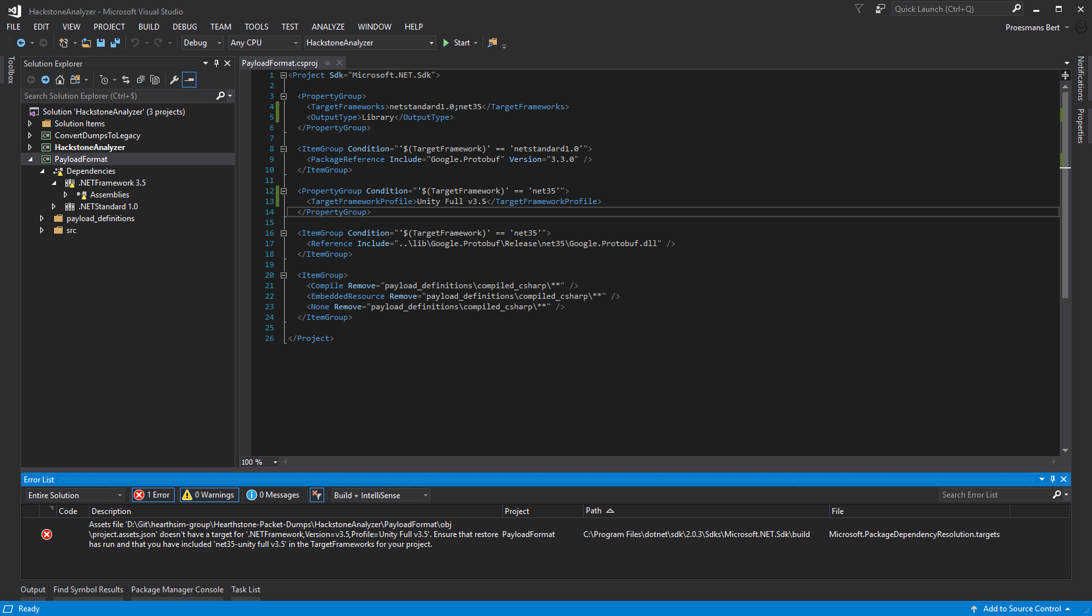Toggle the 0 Messages filter
Viewport: 1092px width, 616px height.
pos(273,494)
